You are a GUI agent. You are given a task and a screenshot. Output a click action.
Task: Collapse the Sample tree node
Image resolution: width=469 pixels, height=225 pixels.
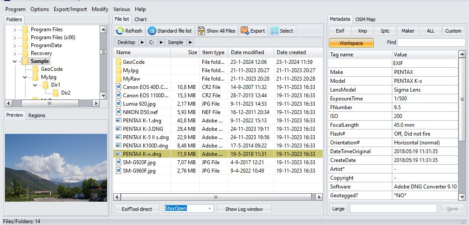[15, 61]
